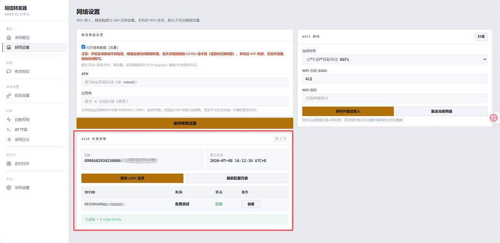500x243 pixels.
Task: Click the ICCID column header
Action: pyautogui.click(x=90, y=192)
